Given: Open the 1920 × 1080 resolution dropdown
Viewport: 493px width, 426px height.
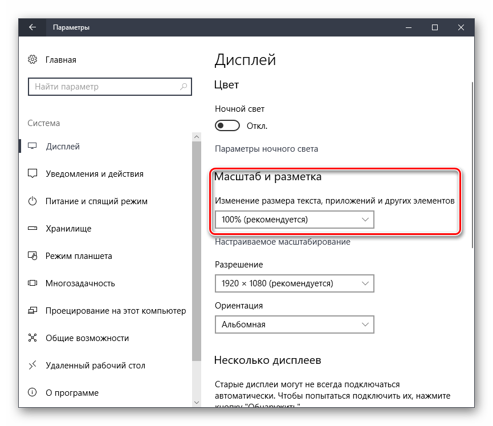Looking at the screenshot, I should coord(294,283).
